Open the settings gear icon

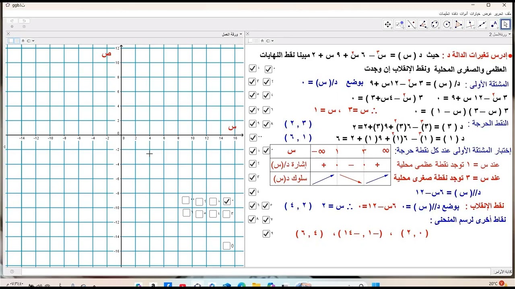(x=12, y=26)
